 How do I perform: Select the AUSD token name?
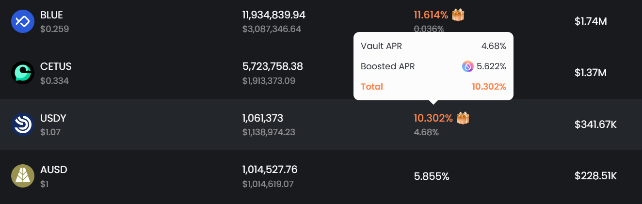[x=54, y=170]
